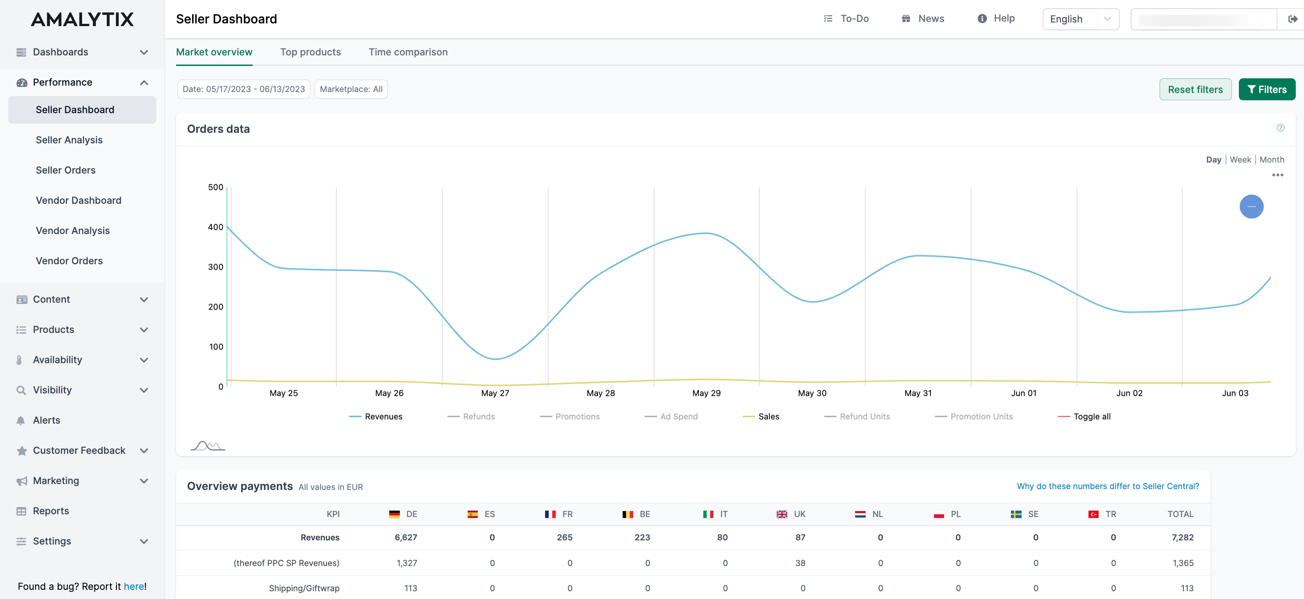
Task: Expand the Settings menu chevron
Action: (144, 541)
